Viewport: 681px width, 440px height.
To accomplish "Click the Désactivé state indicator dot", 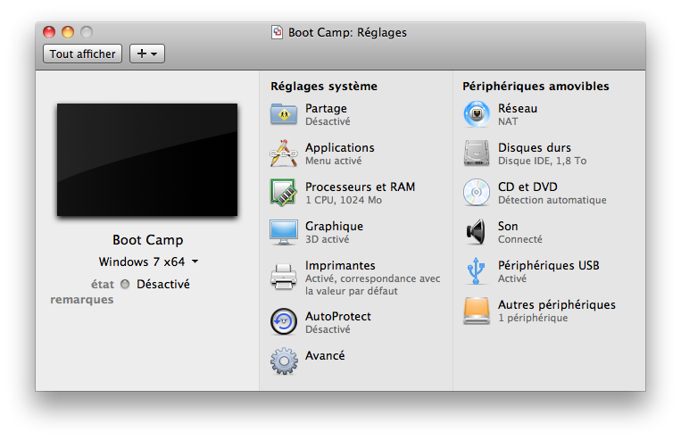I will pos(125,285).
